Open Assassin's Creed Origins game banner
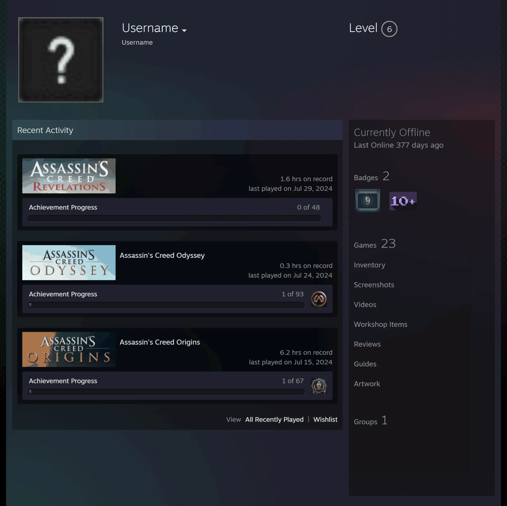 (x=69, y=349)
